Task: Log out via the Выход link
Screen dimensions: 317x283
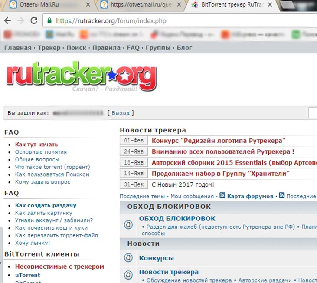Action: 121,113
